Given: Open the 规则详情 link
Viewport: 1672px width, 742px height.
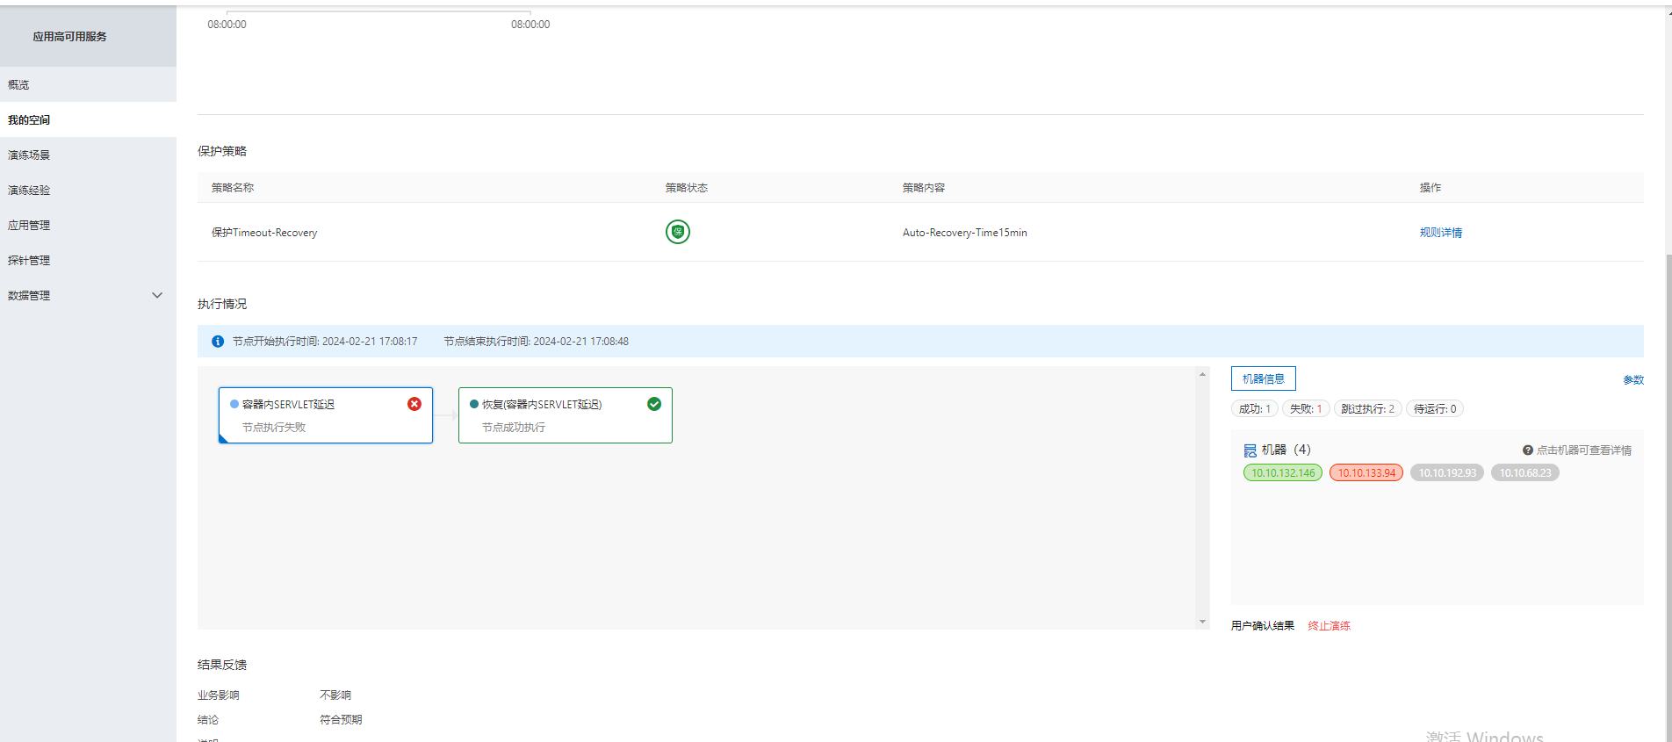Looking at the screenshot, I should coord(1441,233).
